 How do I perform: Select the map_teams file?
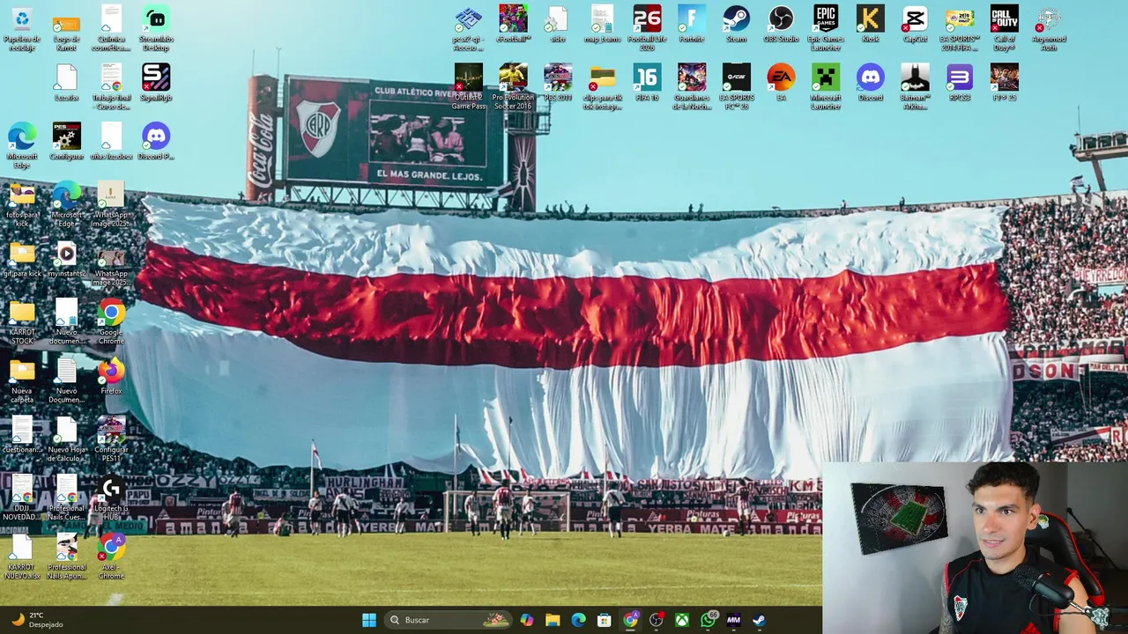click(603, 24)
